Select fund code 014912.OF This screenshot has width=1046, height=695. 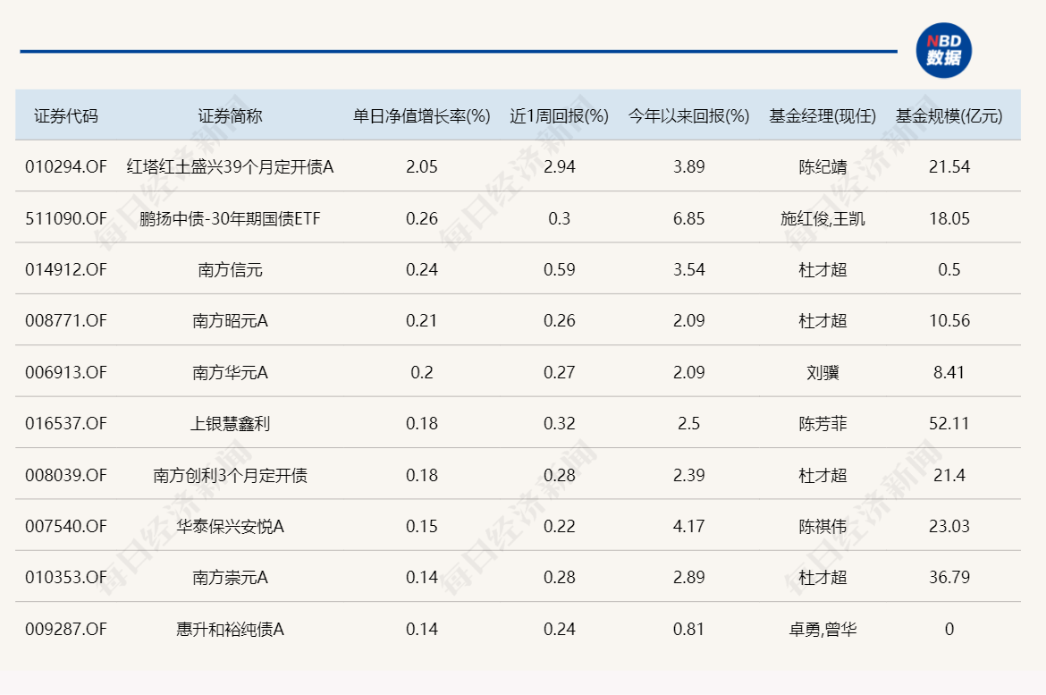click(x=66, y=270)
